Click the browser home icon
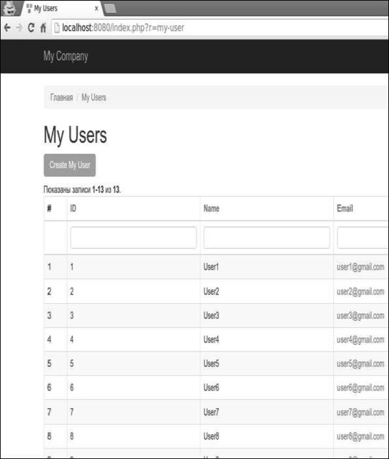 (43, 29)
